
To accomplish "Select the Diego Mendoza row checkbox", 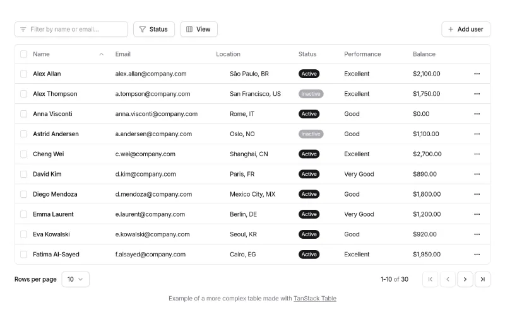I will [23, 194].
